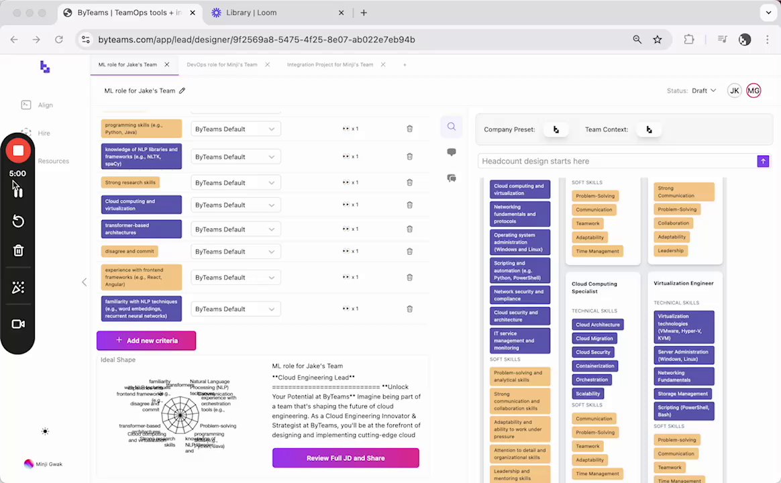Open the Resources section
The image size is (781, 483).
tap(53, 161)
